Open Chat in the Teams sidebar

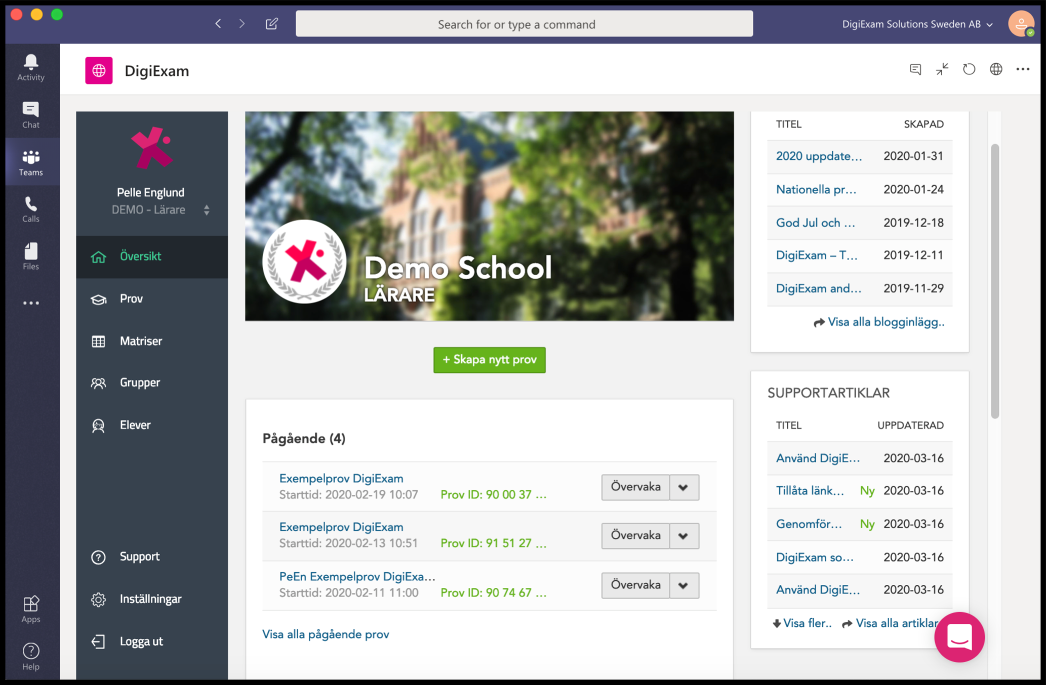pos(31,115)
